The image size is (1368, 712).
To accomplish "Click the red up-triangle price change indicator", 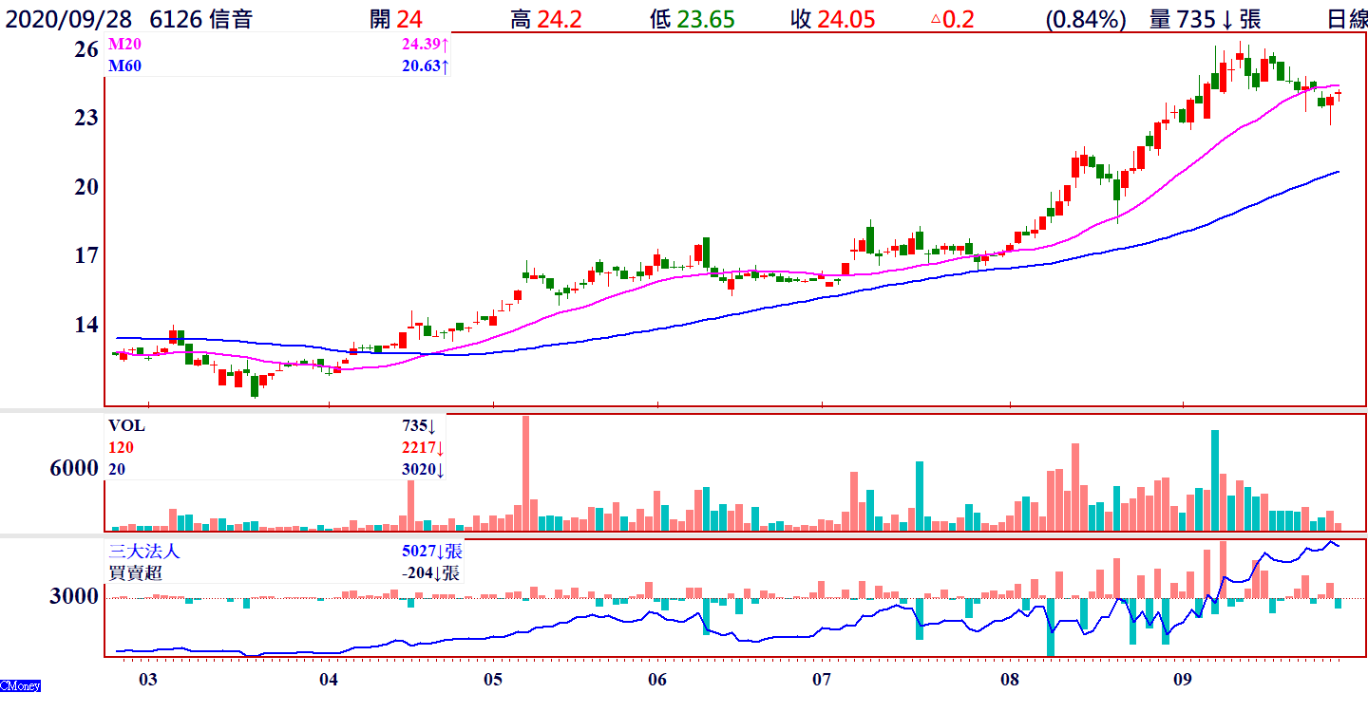I will pyautogui.click(x=936, y=19).
